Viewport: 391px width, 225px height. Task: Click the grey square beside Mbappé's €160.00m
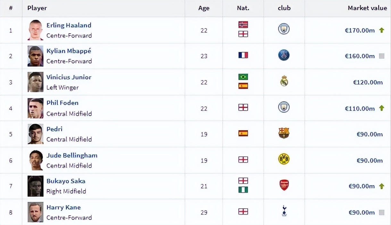point(381,56)
